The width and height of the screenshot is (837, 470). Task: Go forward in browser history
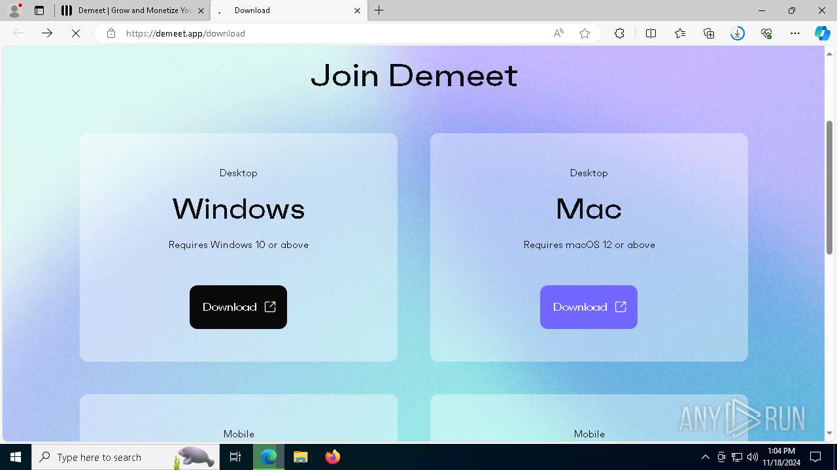47,33
